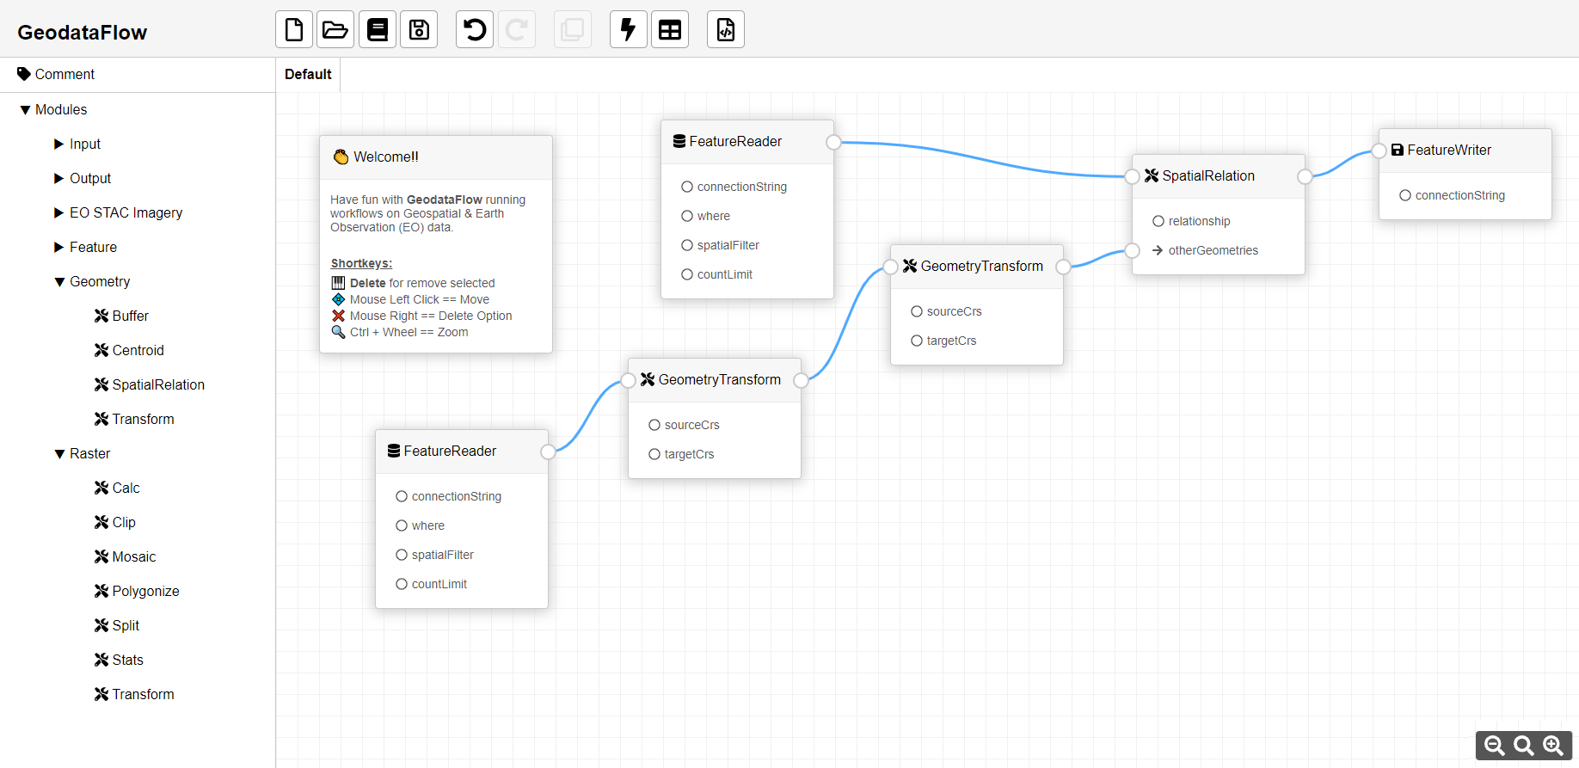
Task: Click the top FeatureReader countLimit port
Action: point(687,274)
